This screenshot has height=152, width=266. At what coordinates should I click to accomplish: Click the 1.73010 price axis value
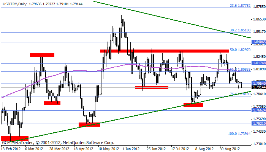259,144
